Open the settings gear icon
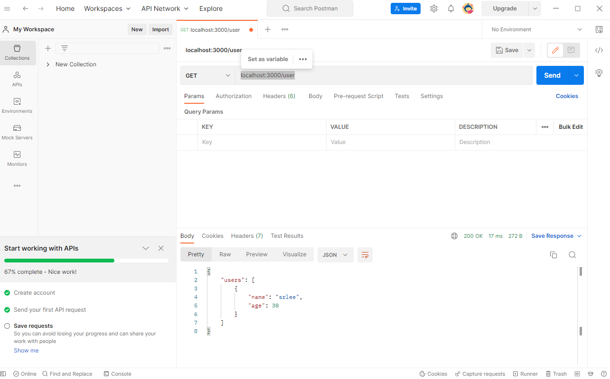The height and width of the screenshot is (379, 610). (434, 9)
